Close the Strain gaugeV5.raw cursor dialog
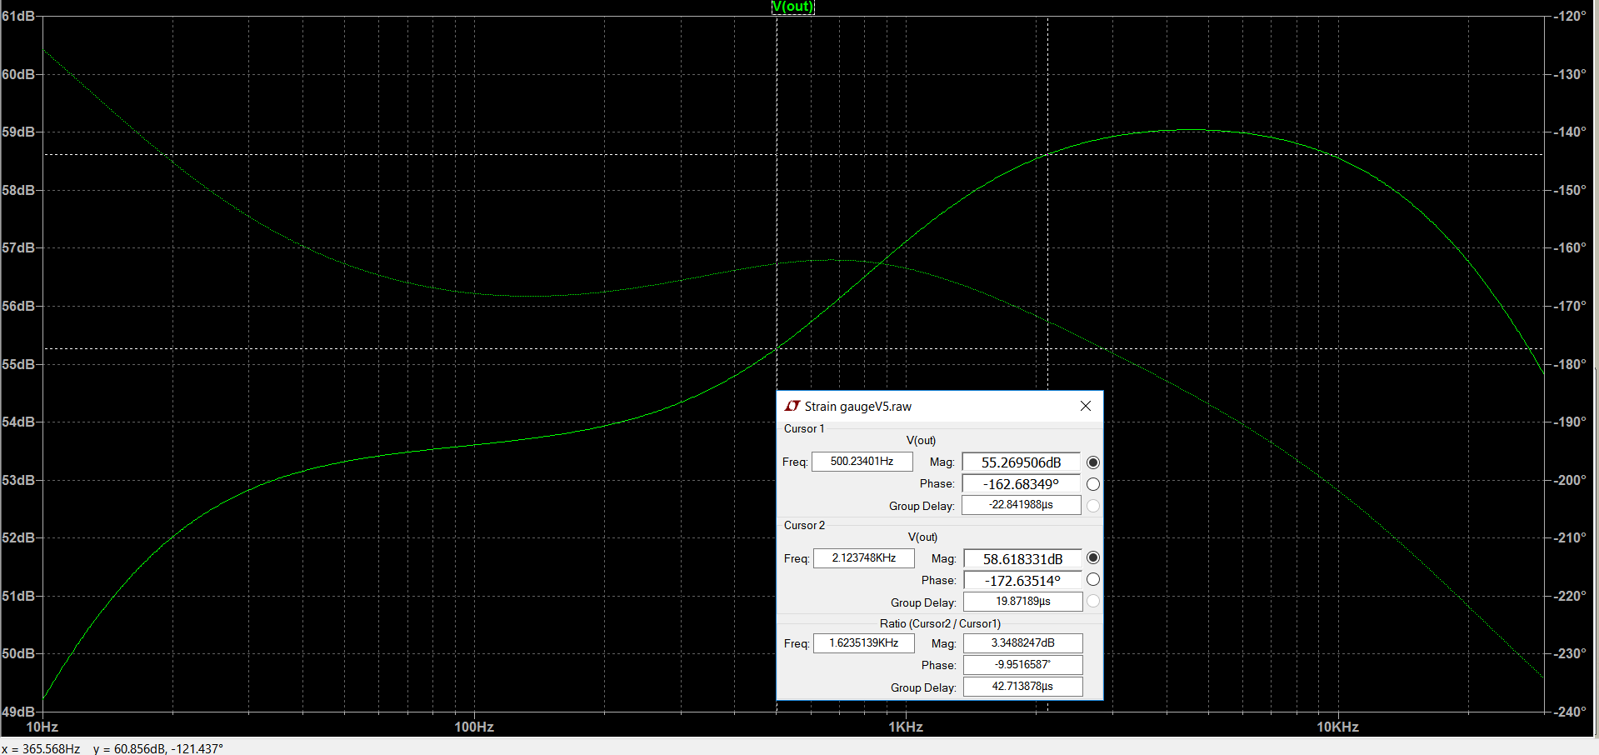Screen dimensions: 1599x755 [1085, 406]
